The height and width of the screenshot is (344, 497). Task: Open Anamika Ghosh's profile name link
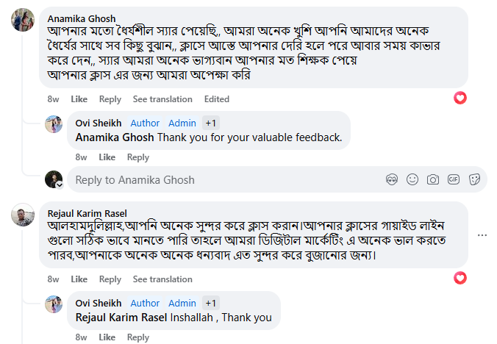coord(81,18)
